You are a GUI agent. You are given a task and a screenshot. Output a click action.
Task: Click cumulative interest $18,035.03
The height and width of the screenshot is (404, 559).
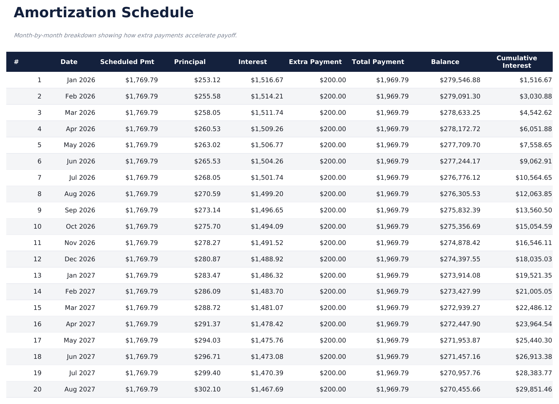[x=534, y=259]
